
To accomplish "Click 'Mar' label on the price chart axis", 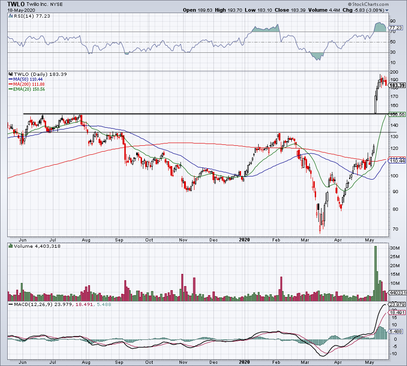I will coord(305,240).
